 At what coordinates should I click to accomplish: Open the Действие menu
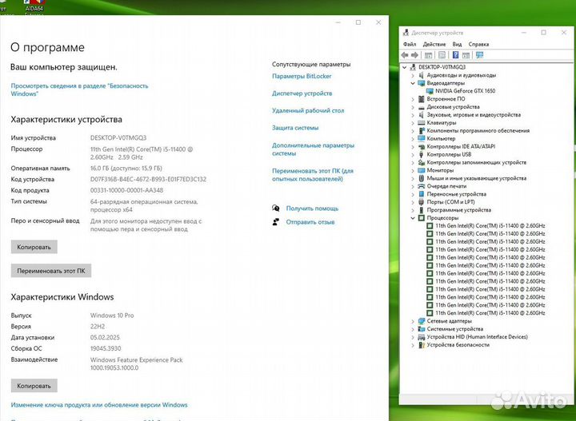[434, 44]
